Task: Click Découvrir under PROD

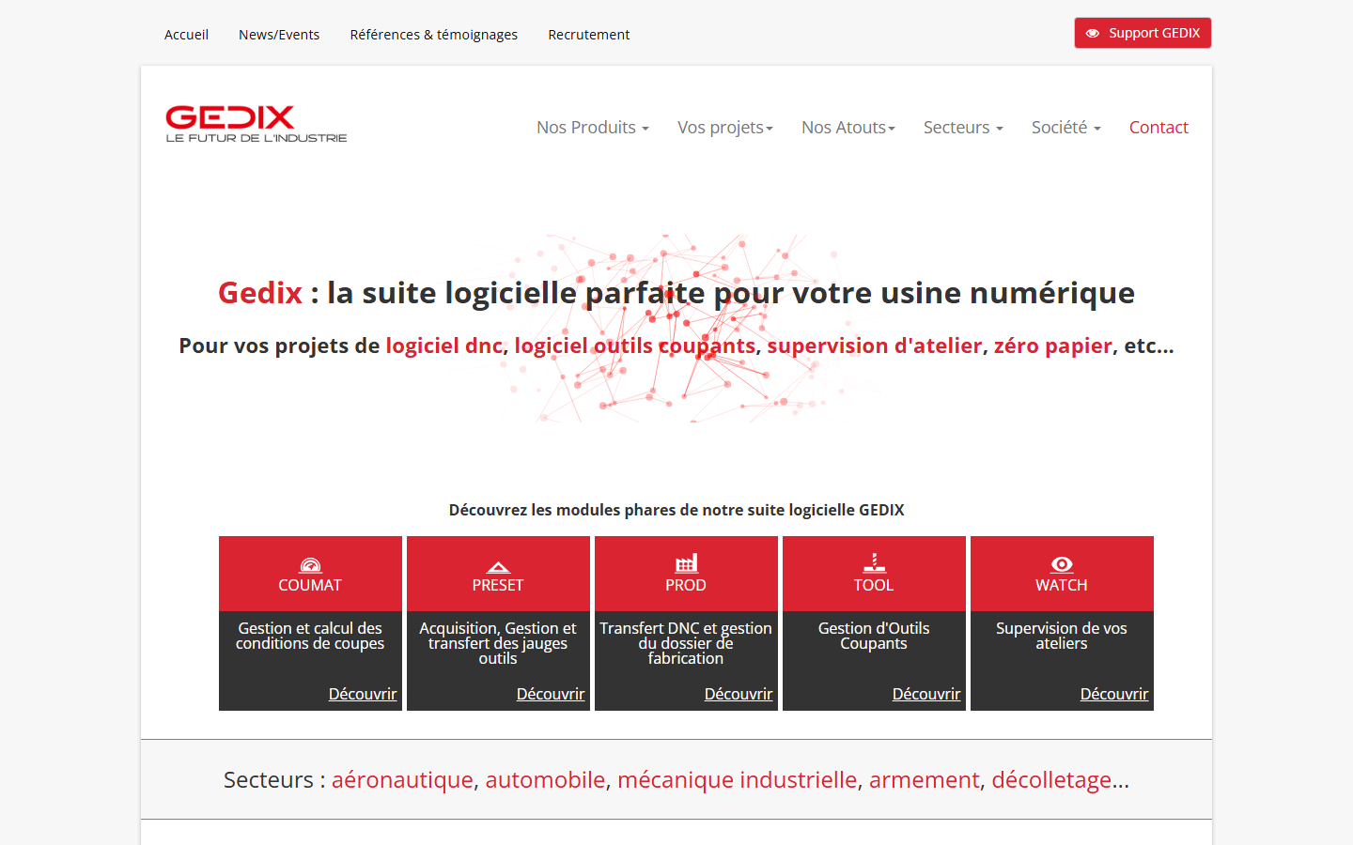Action: coord(739,694)
